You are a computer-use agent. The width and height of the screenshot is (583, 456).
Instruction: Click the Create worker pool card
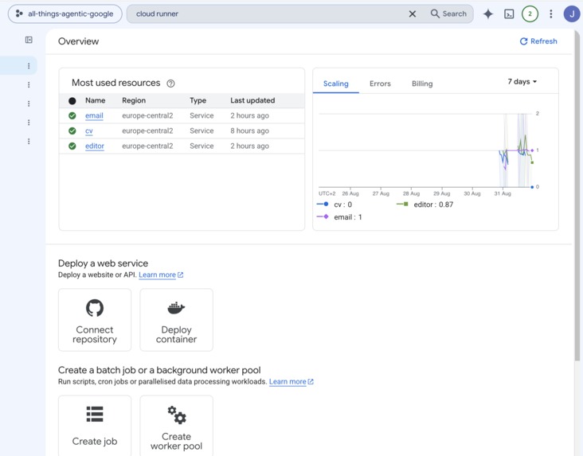(176, 426)
